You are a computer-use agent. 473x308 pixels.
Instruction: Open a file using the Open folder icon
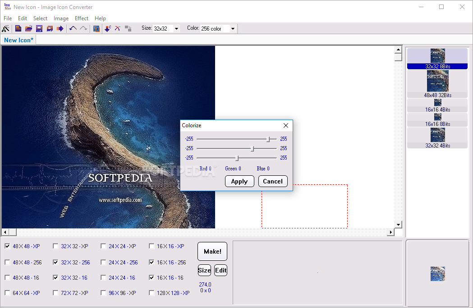click(28, 28)
